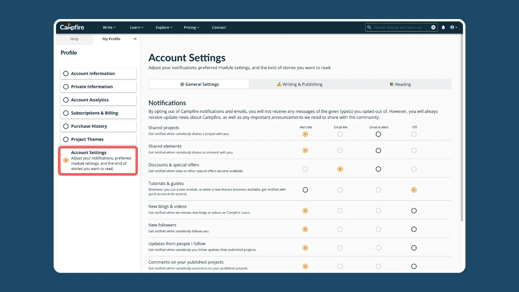Click the gear icon on General Settings
Image resolution: width=519 pixels, height=292 pixels.
point(182,84)
